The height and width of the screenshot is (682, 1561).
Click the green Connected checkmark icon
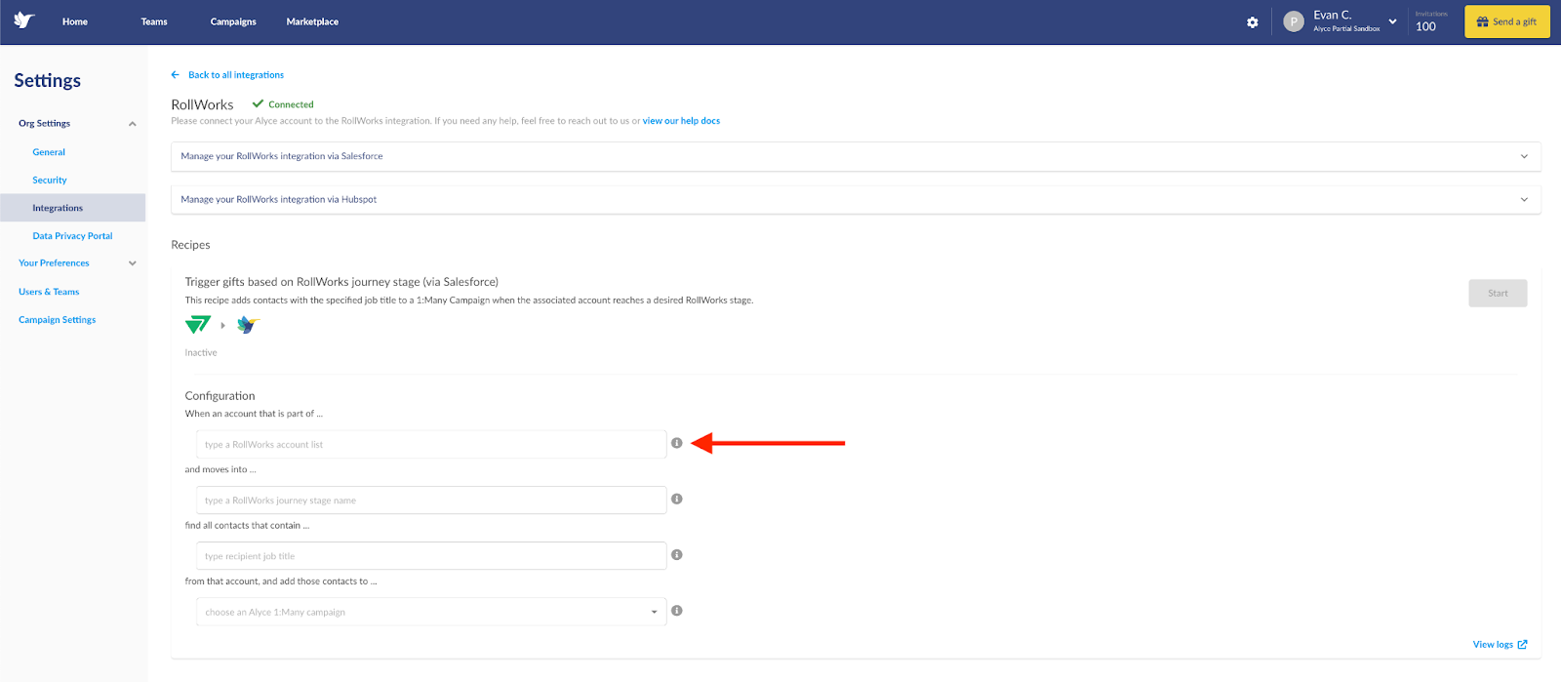(258, 103)
